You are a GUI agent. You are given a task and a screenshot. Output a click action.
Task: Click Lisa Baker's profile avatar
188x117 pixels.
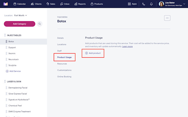point(161,4)
